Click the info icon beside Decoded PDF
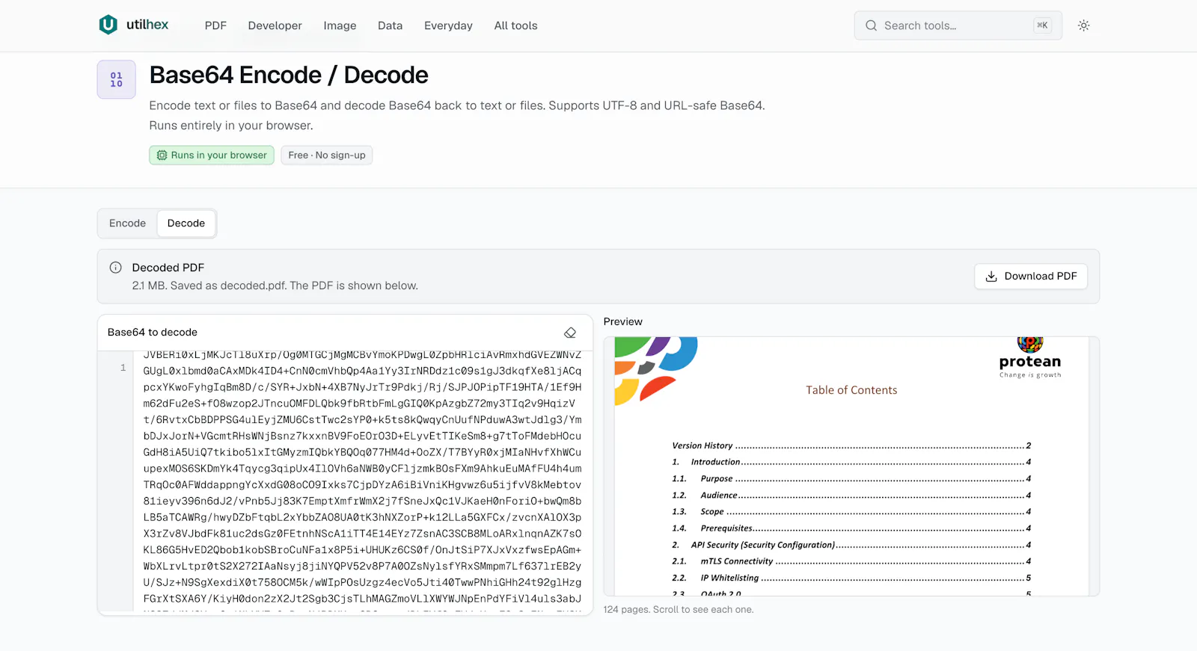The width and height of the screenshot is (1197, 651). click(x=116, y=268)
